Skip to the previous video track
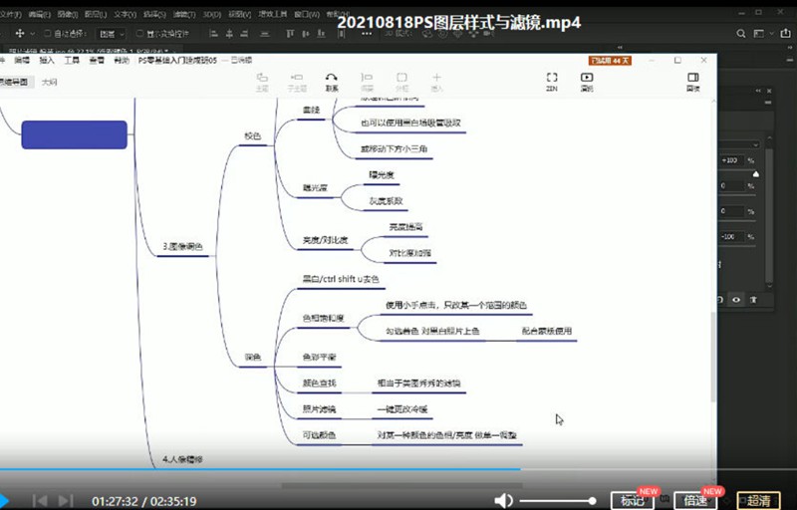The width and height of the screenshot is (797, 510). 40,501
